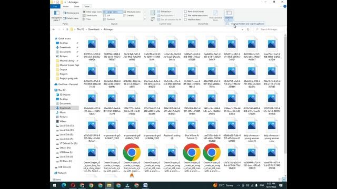Open Local Disk (C:) drive
Image resolution: width=337 pixels, height=189 pixels.
tap(66, 126)
